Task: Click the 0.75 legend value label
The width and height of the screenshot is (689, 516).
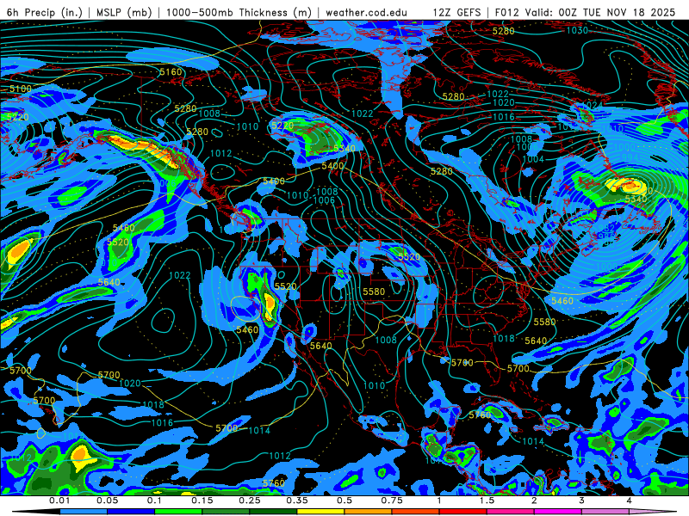Action: click(x=392, y=501)
